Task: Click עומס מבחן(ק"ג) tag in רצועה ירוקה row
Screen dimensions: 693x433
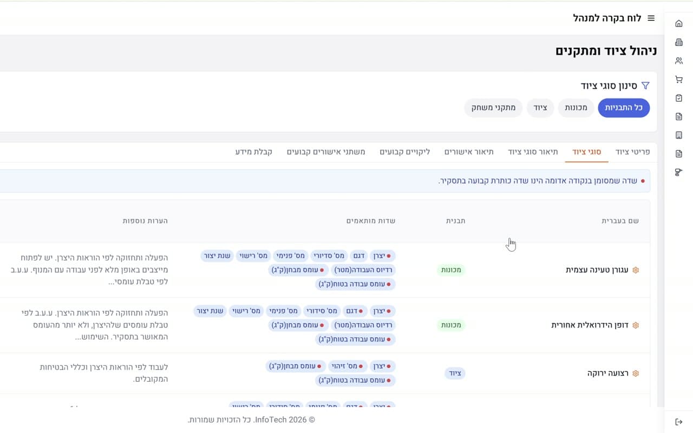Action: pos(296,366)
